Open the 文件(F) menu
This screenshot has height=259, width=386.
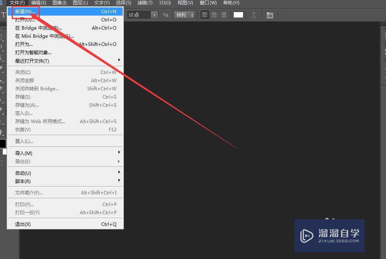point(17,3)
